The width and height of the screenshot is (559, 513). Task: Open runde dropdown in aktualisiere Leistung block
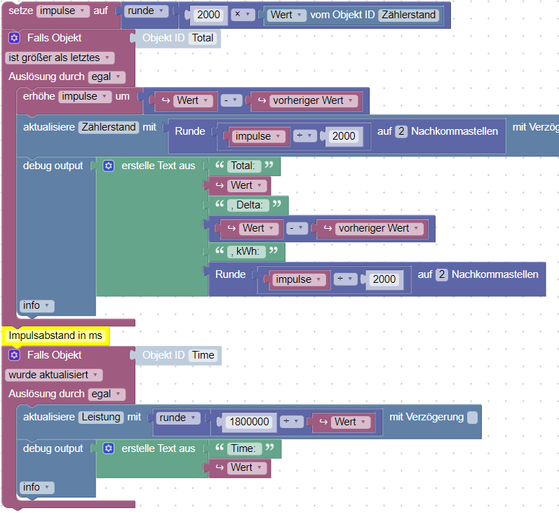coord(178,418)
